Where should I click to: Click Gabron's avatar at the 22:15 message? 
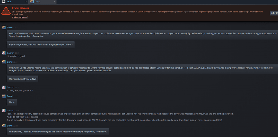point(4,53)
